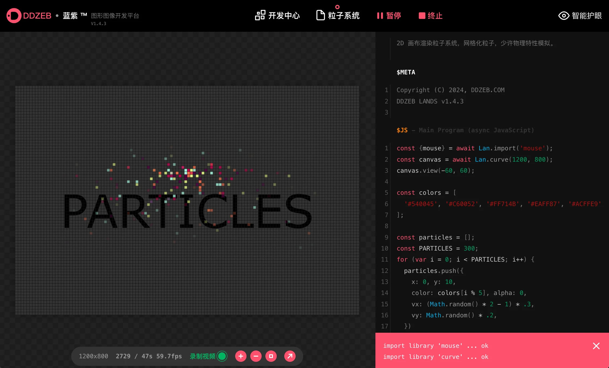The image size is (609, 368).
Task: Click the 蓝紫 platform name
Action: (x=70, y=16)
